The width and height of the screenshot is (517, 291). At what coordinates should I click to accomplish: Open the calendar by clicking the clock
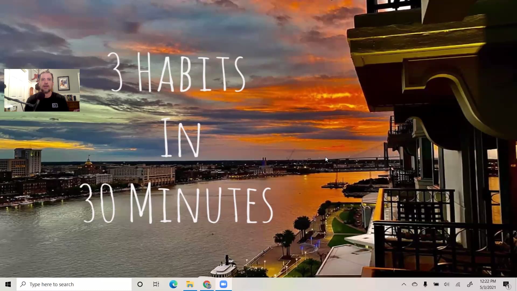(487, 284)
